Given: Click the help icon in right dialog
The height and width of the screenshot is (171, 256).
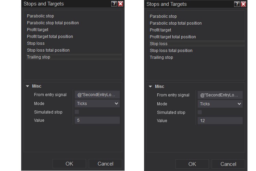Looking at the screenshot, I should tap(237, 4).
